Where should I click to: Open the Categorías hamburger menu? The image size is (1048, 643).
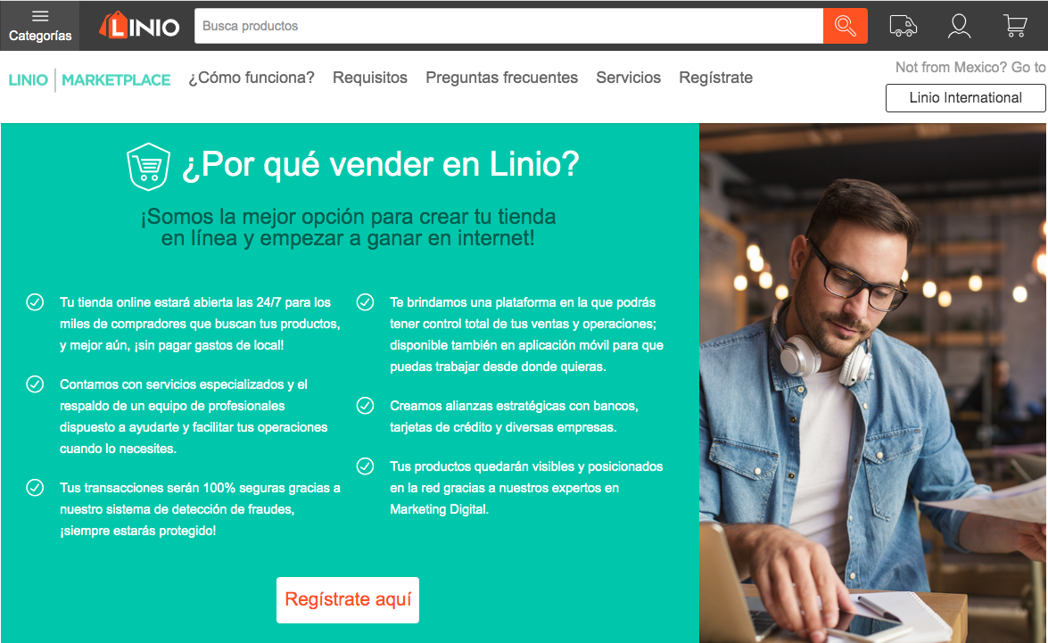point(40,25)
